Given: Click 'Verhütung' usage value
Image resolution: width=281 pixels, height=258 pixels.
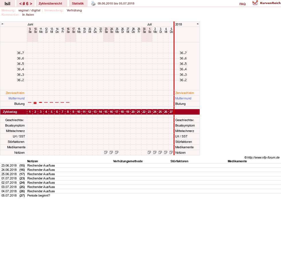Looking at the screenshot, I should [74, 10].
